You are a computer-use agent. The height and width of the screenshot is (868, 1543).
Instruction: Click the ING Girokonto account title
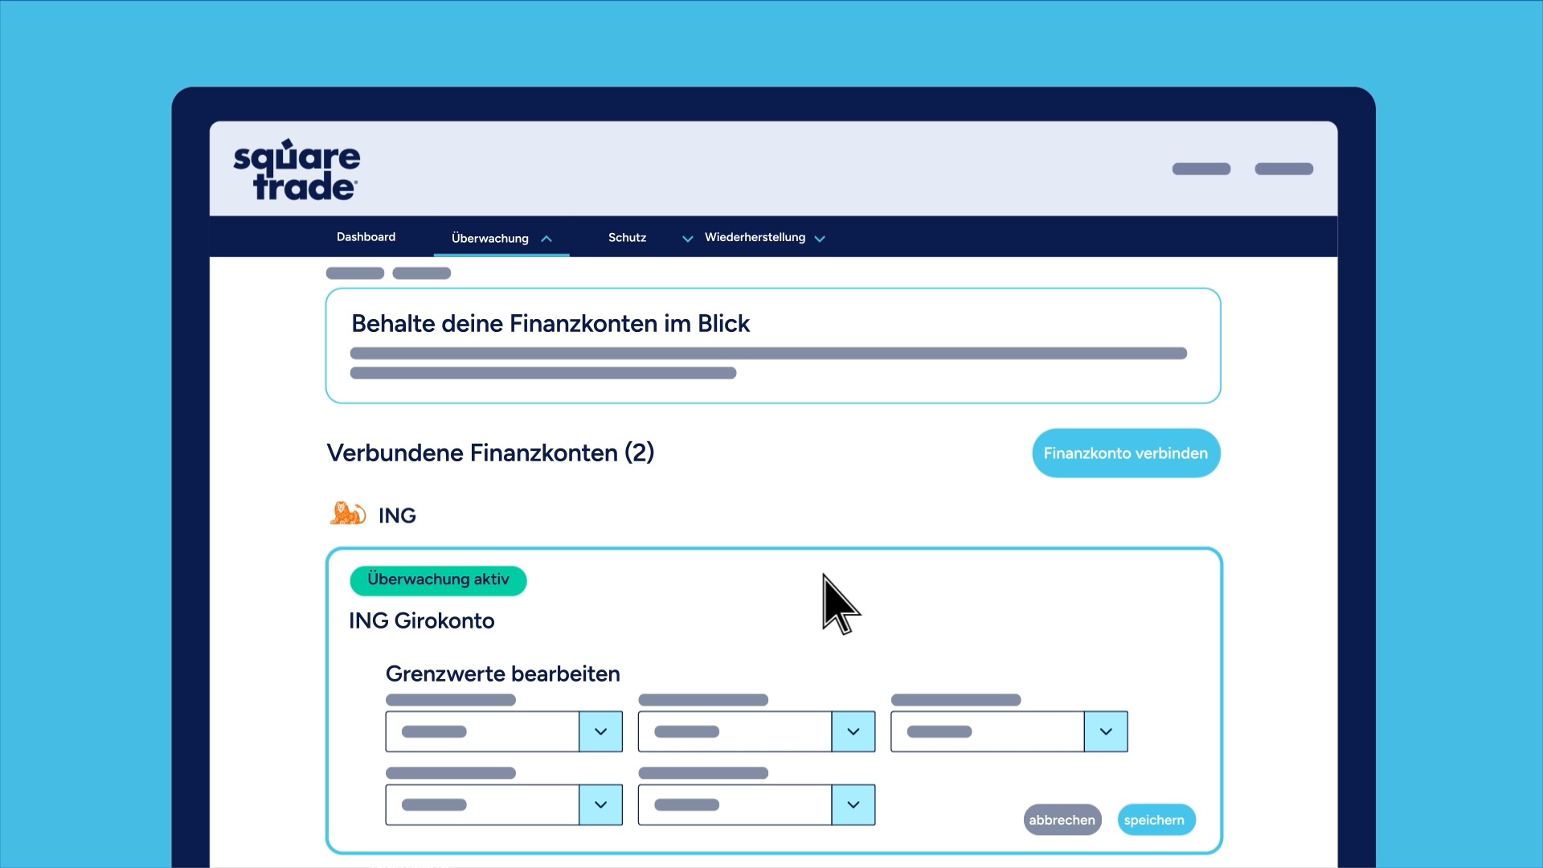coord(421,620)
